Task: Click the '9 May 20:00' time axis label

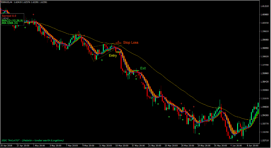Action: pos(88,146)
